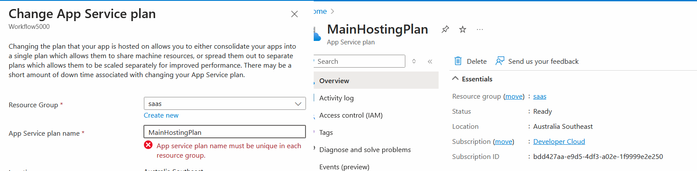Click the Send us your feedback icon
Viewport: 697px width, 171px height.
coord(500,61)
